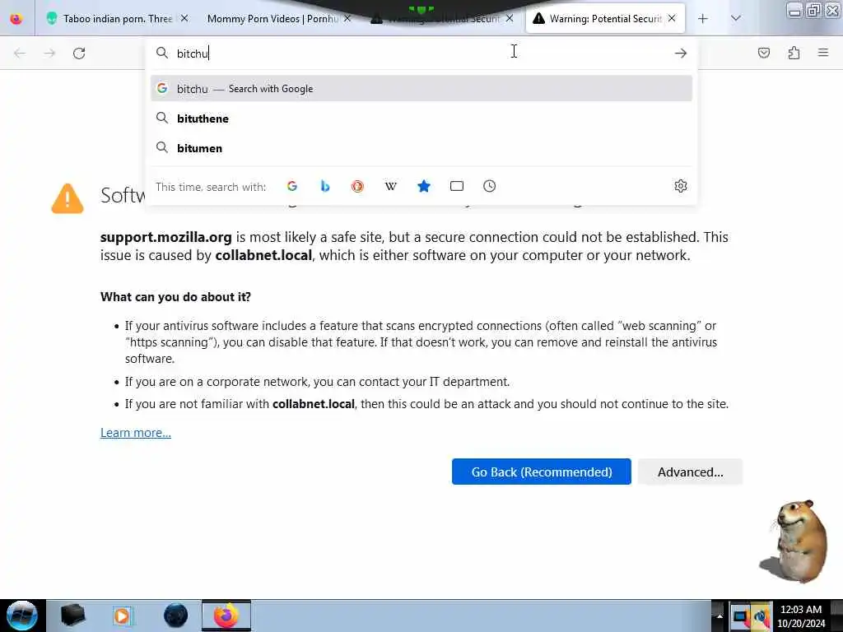
Task: Open the volume tray icon
Action: [x=761, y=616]
